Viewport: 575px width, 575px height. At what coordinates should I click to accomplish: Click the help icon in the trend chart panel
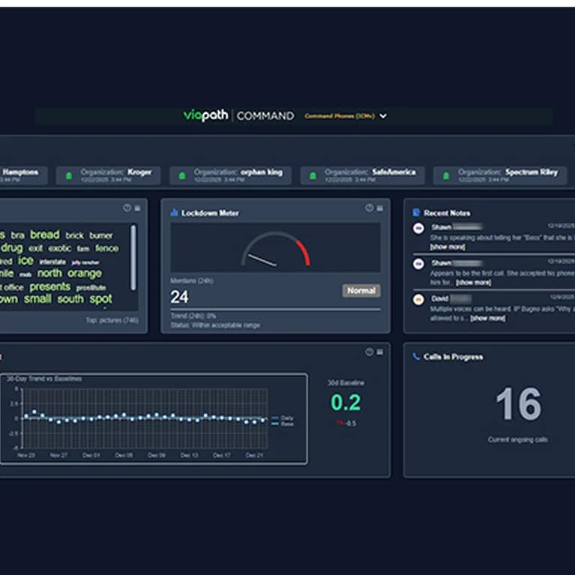(369, 352)
